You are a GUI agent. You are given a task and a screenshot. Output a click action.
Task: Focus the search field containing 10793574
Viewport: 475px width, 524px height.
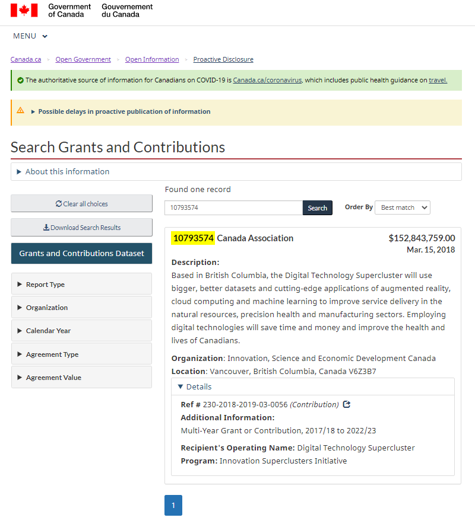[234, 208]
